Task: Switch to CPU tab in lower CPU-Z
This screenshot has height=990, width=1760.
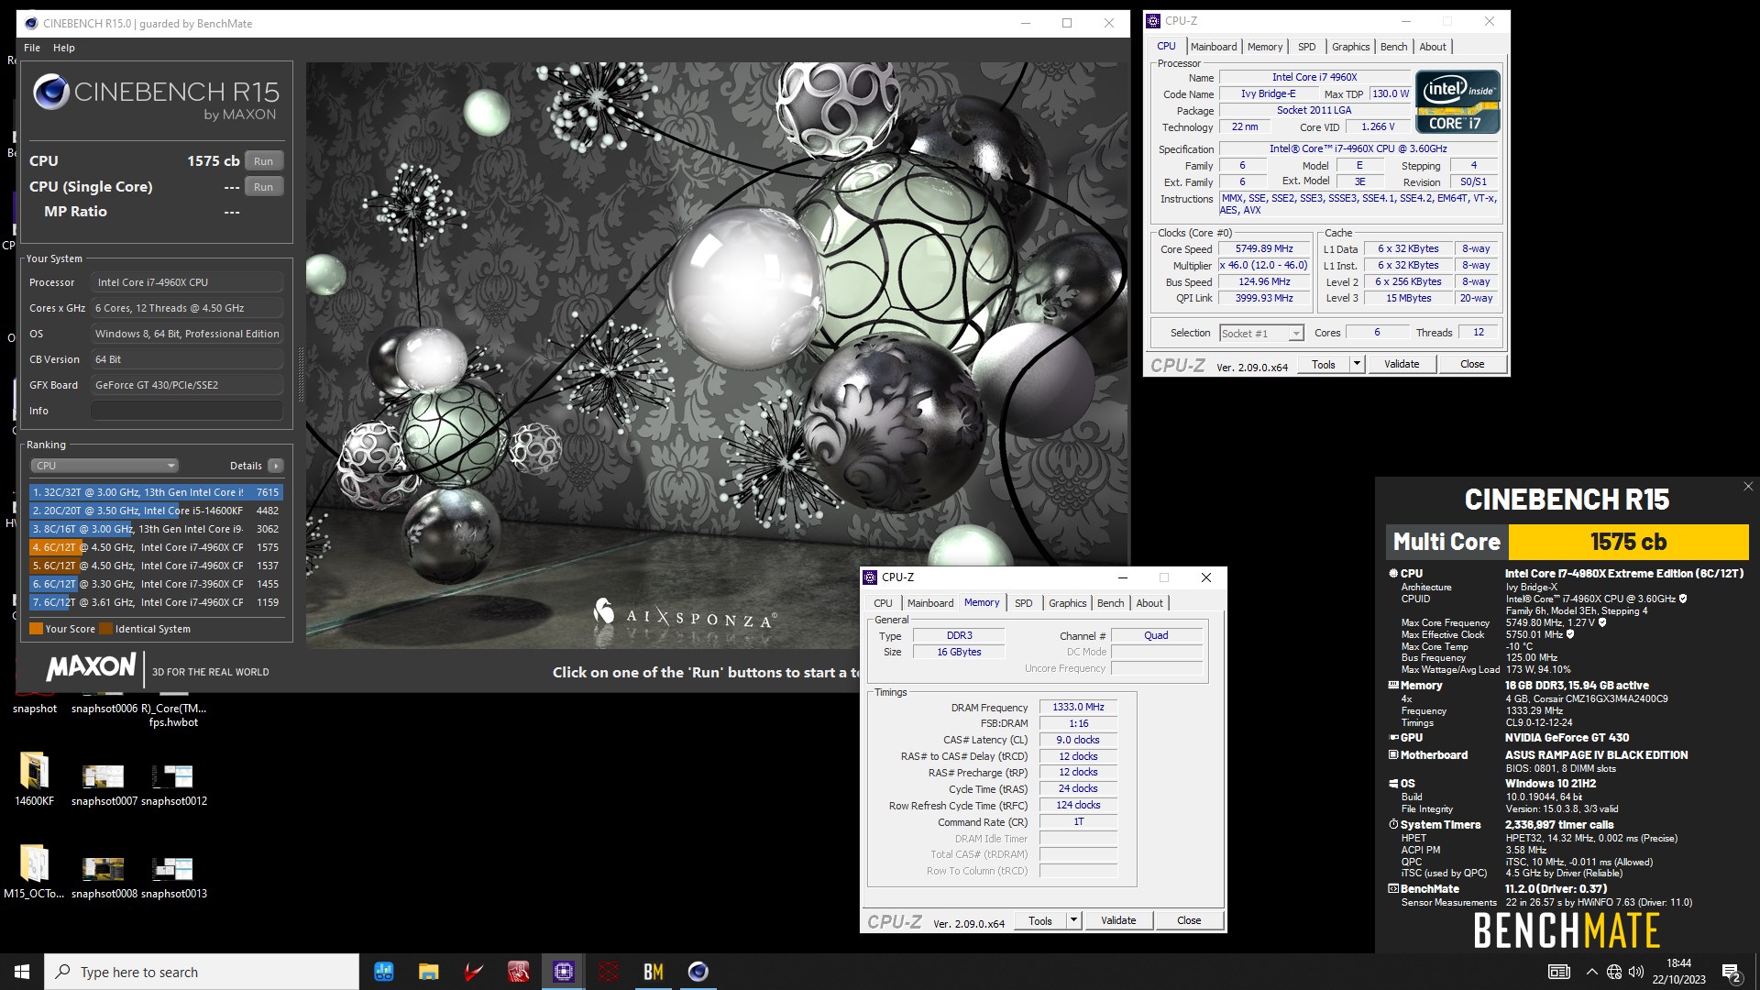Action: tap(883, 603)
